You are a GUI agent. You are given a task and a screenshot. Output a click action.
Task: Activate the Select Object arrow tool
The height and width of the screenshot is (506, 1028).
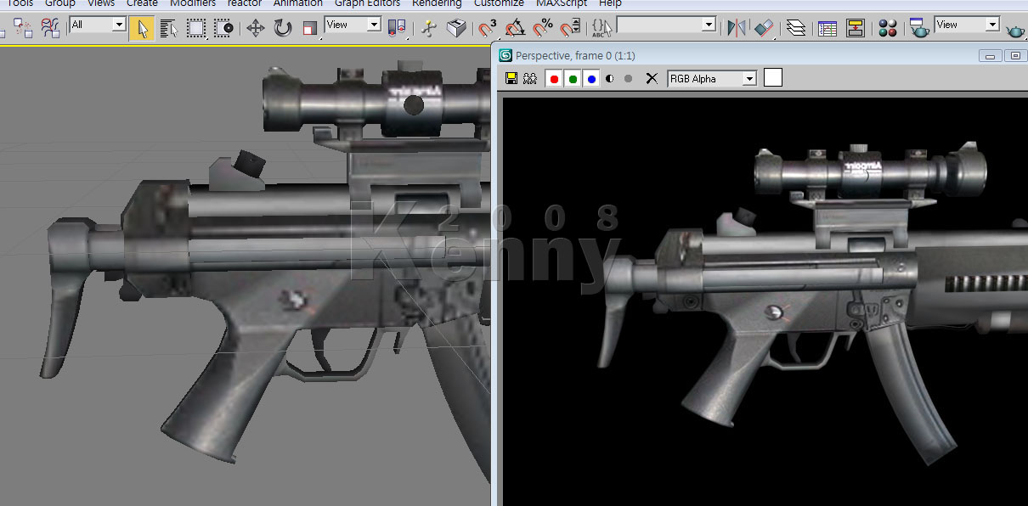coord(142,28)
